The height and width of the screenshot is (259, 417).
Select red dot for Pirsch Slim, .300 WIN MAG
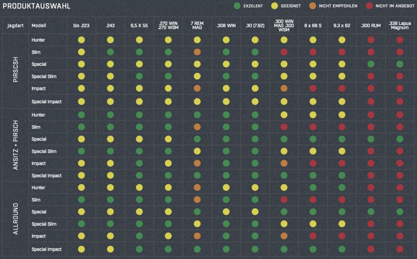tap(284, 52)
